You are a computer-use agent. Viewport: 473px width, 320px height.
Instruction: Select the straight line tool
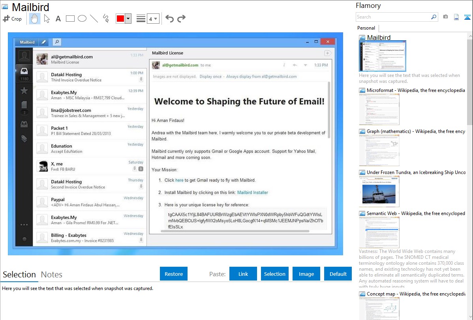point(94,19)
